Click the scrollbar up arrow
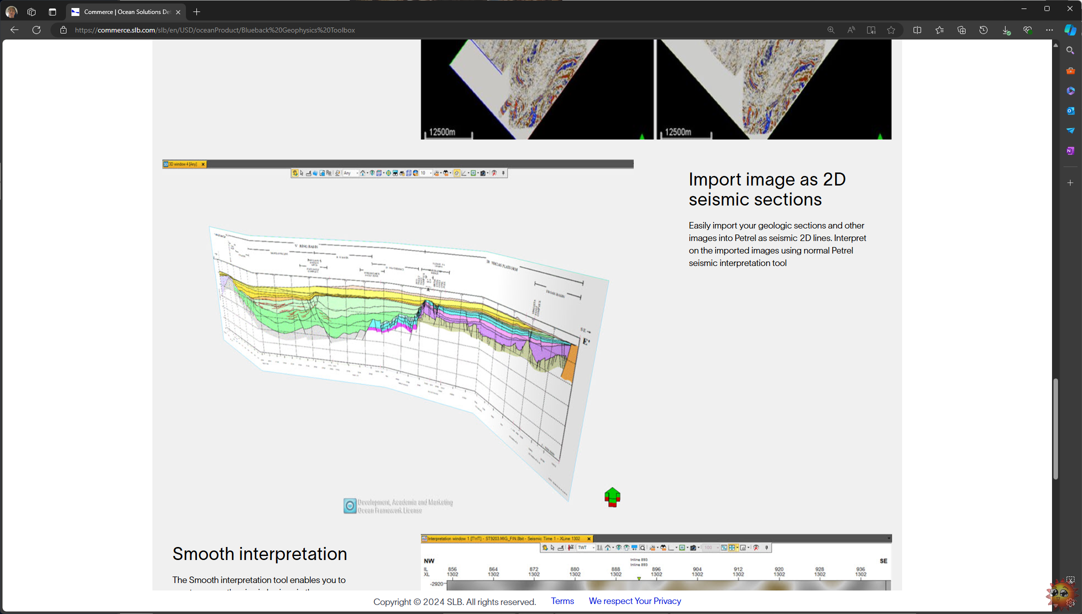This screenshot has width=1082, height=614. click(1056, 45)
